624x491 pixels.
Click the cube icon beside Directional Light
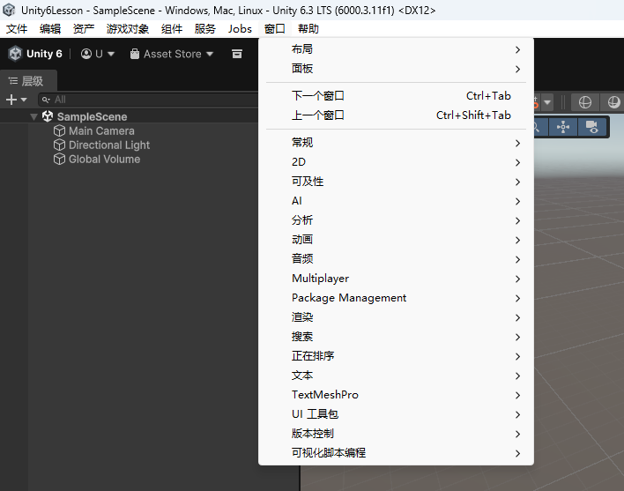pos(59,145)
